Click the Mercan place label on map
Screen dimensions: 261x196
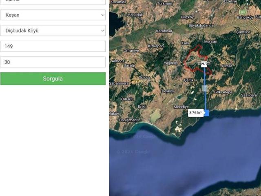210,42
